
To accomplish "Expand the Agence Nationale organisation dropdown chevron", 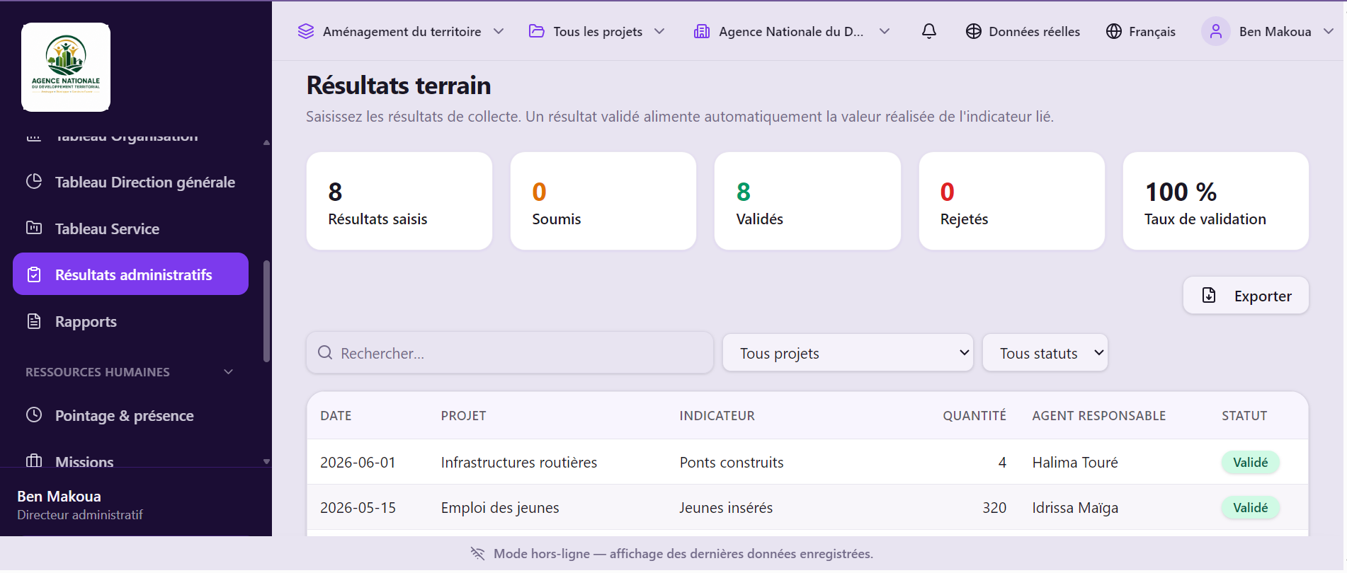I will pos(885,31).
